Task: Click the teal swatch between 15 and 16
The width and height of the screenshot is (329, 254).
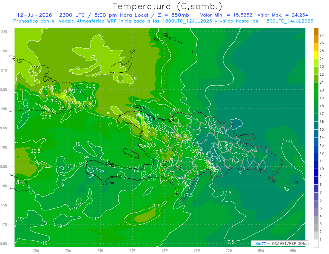Action: pyautogui.click(x=316, y=125)
